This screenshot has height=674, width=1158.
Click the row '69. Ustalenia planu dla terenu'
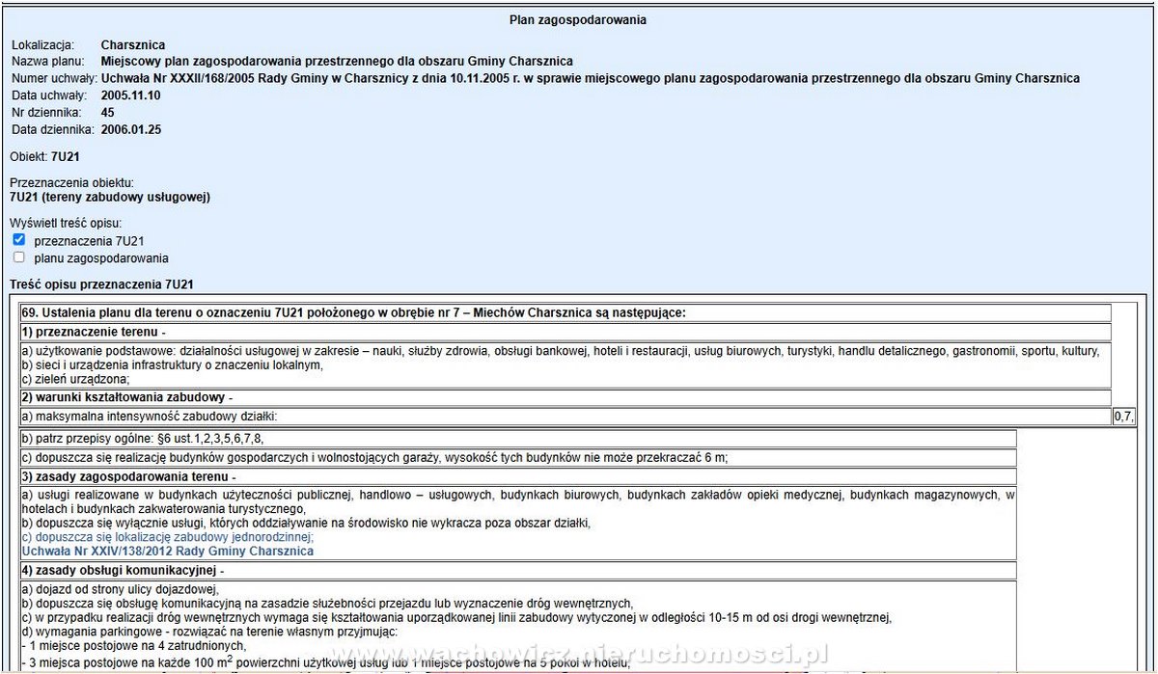565,312
